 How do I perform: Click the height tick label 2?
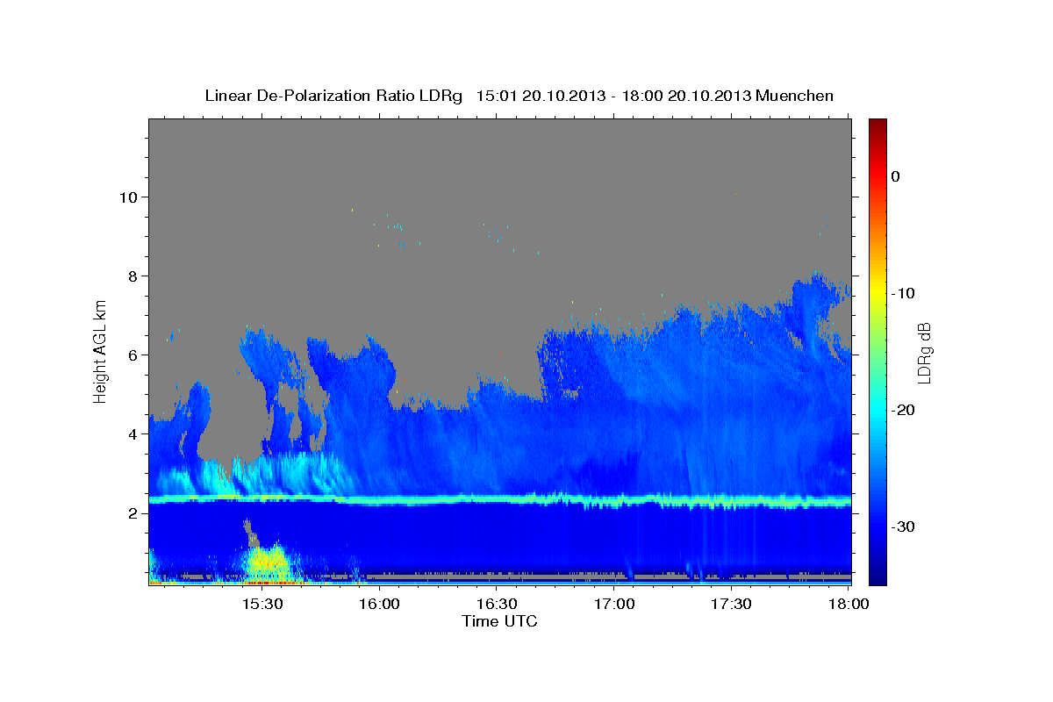pos(135,512)
